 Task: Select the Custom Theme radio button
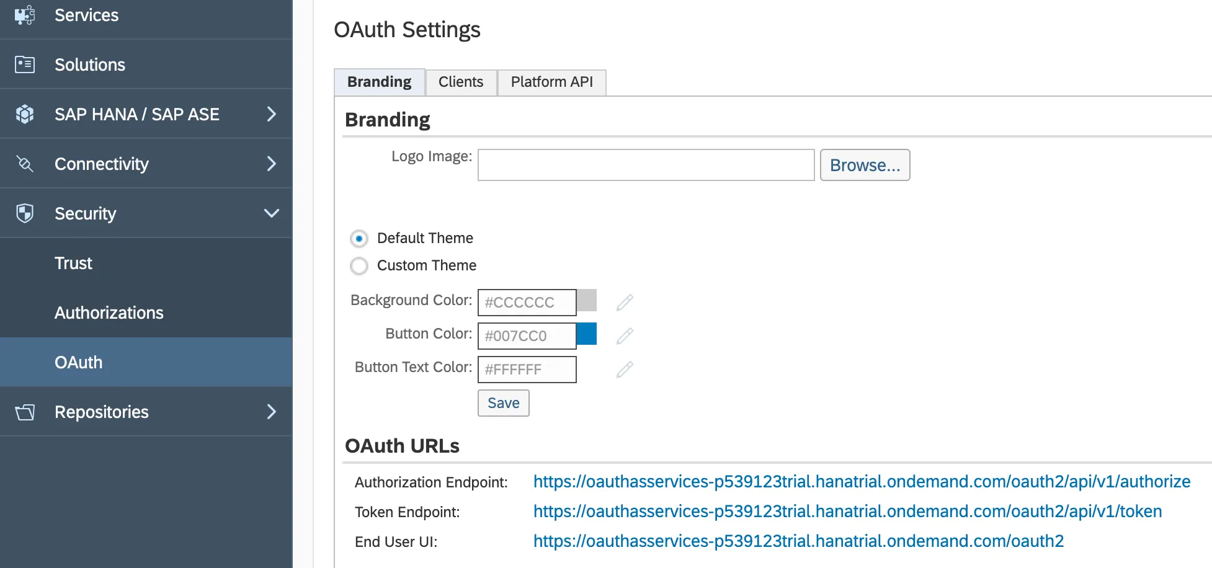tap(359, 266)
